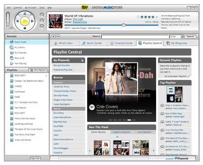
Task: Open the Help menu
Action: coord(50,8)
